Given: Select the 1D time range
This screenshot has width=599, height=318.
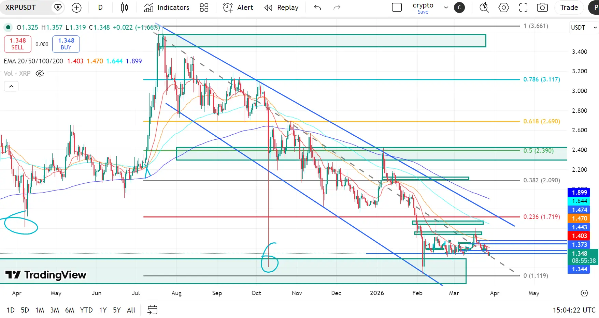Looking at the screenshot, I should 11,310.
